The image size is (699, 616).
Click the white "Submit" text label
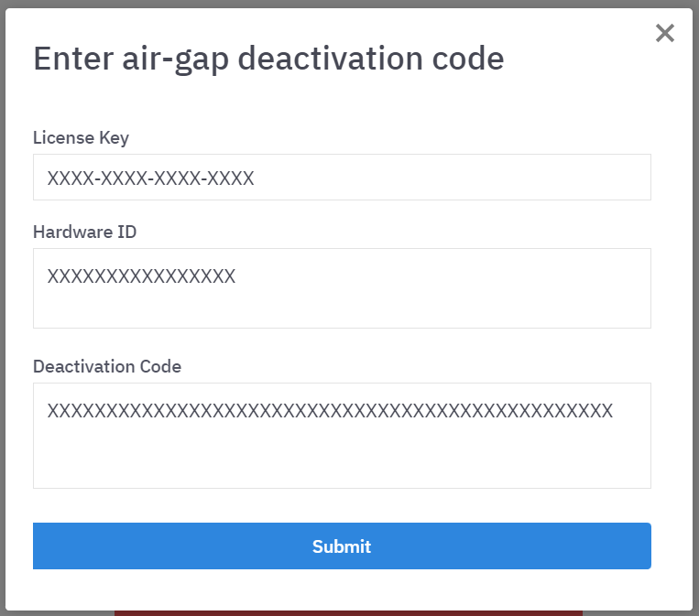[342, 546]
